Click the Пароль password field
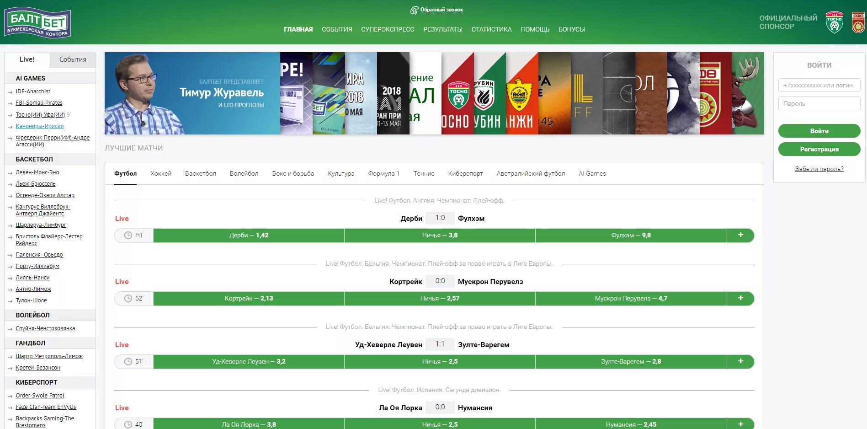The height and width of the screenshot is (429, 867). click(819, 103)
